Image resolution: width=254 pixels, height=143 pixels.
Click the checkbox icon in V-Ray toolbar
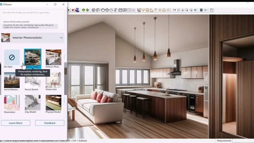[x=179, y=10]
